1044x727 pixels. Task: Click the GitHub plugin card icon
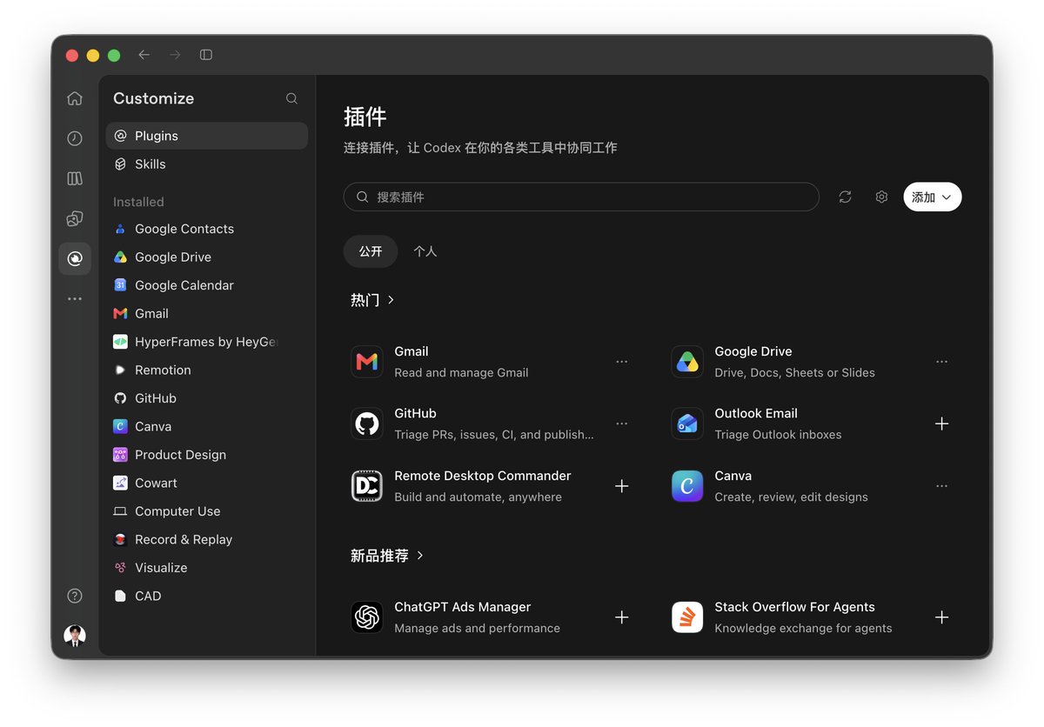tap(367, 424)
